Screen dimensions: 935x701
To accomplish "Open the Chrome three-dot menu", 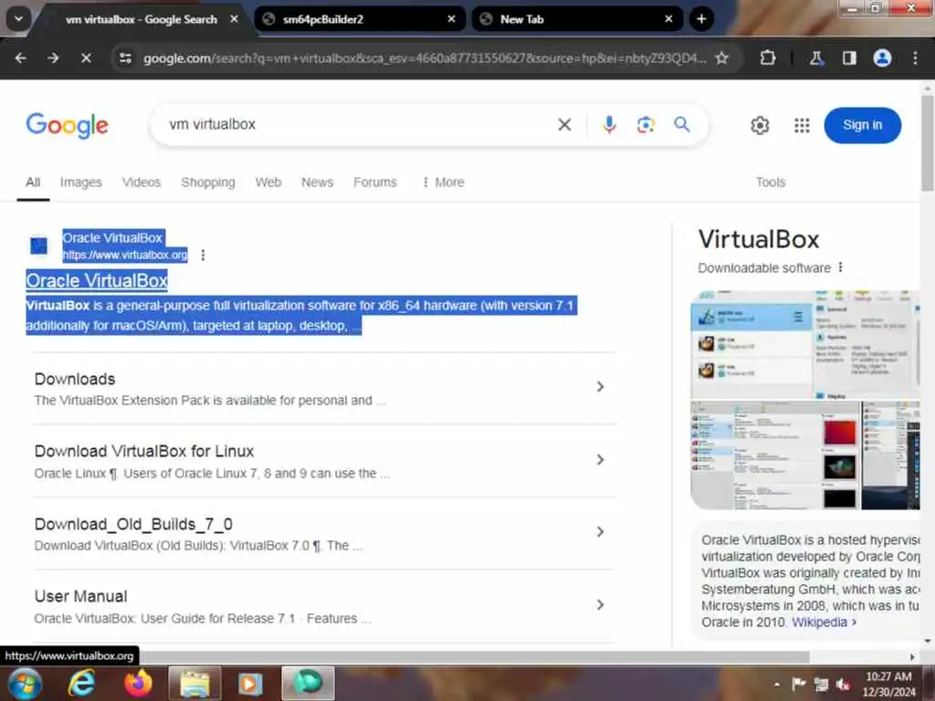I will coord(915,58).
